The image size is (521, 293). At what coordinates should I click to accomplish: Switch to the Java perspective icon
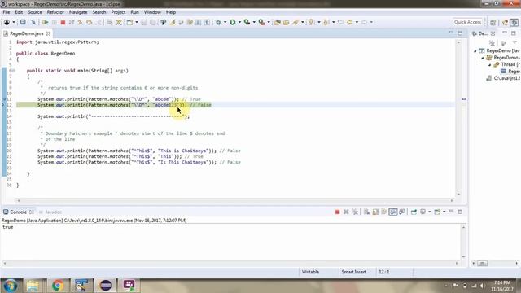click(505, 22)
